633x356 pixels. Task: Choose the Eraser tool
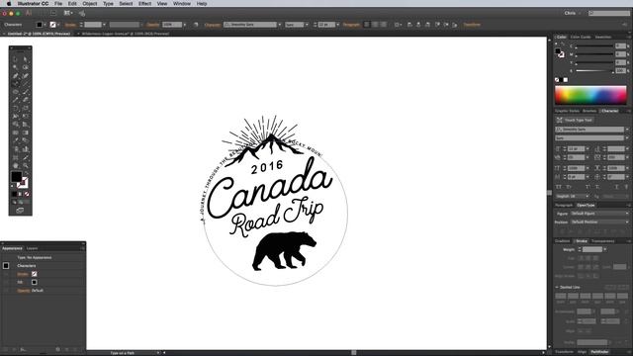coord(26,100)
